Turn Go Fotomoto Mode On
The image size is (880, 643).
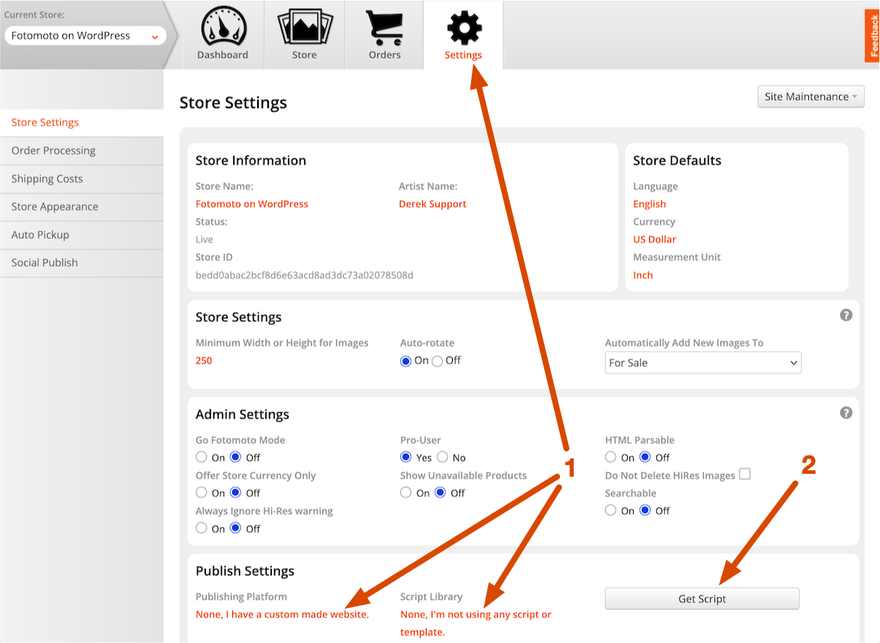(201, 457)
